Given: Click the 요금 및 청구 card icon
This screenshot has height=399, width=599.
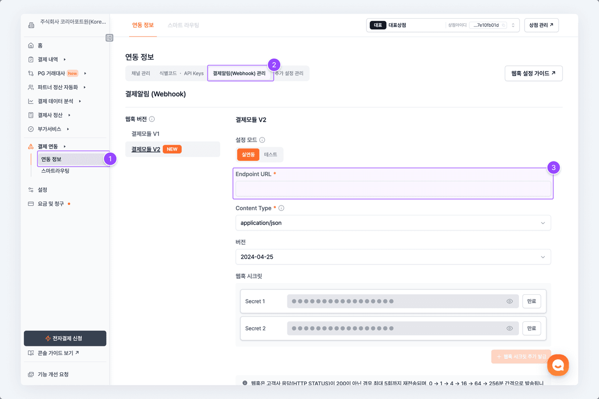Looking at the screenshot, I should (x=31, y=204).
